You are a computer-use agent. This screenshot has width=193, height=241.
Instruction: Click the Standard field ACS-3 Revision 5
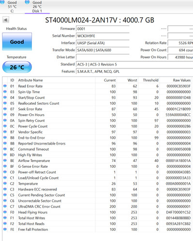click(134, 64)
